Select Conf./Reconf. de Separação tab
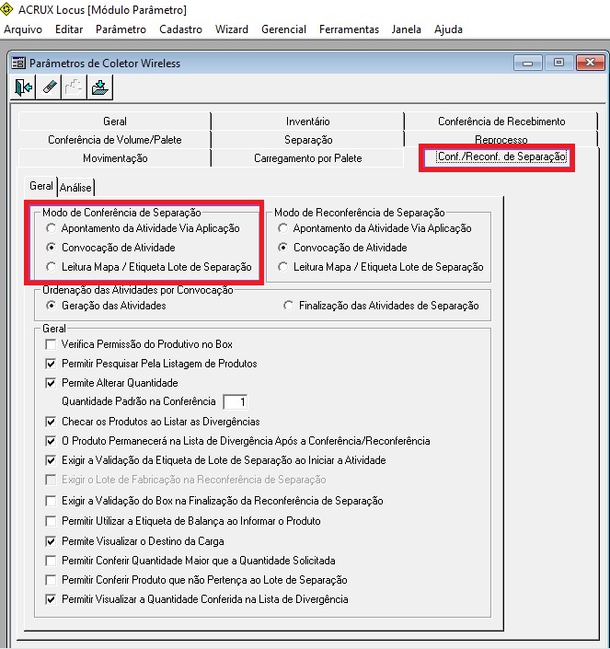610x649 pixels. pyautogui.click(x=501, y=156)
